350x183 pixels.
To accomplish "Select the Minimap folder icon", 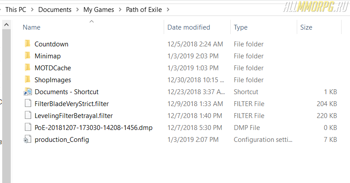I will click(x=28, y=56).
